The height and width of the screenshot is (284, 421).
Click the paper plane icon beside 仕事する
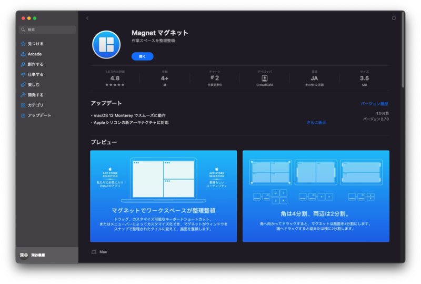tap(23, 74)
